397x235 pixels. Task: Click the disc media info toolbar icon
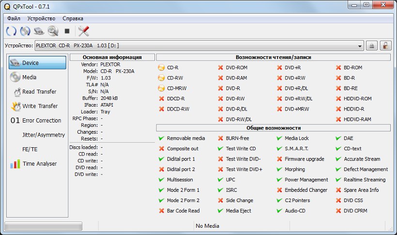pyautogui.click(x=25, y=31)
